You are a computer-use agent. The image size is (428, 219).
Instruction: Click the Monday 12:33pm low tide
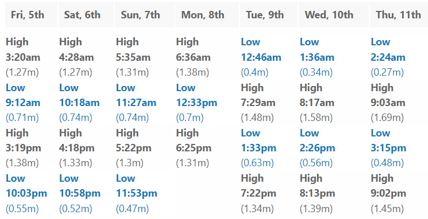pos(196,103)
